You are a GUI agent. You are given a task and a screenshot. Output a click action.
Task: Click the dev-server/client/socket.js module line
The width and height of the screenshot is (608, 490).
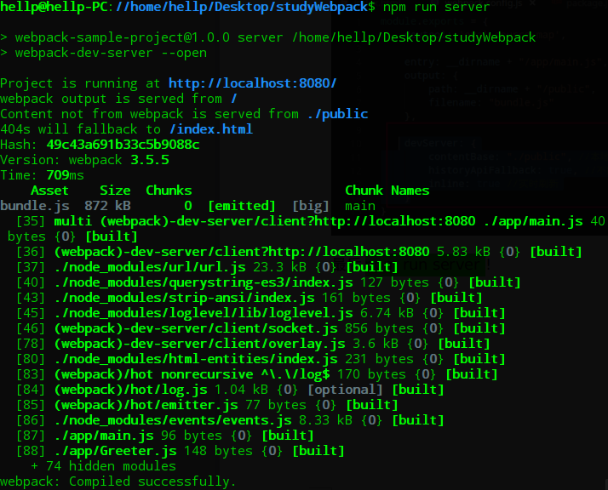pos(261,328)
